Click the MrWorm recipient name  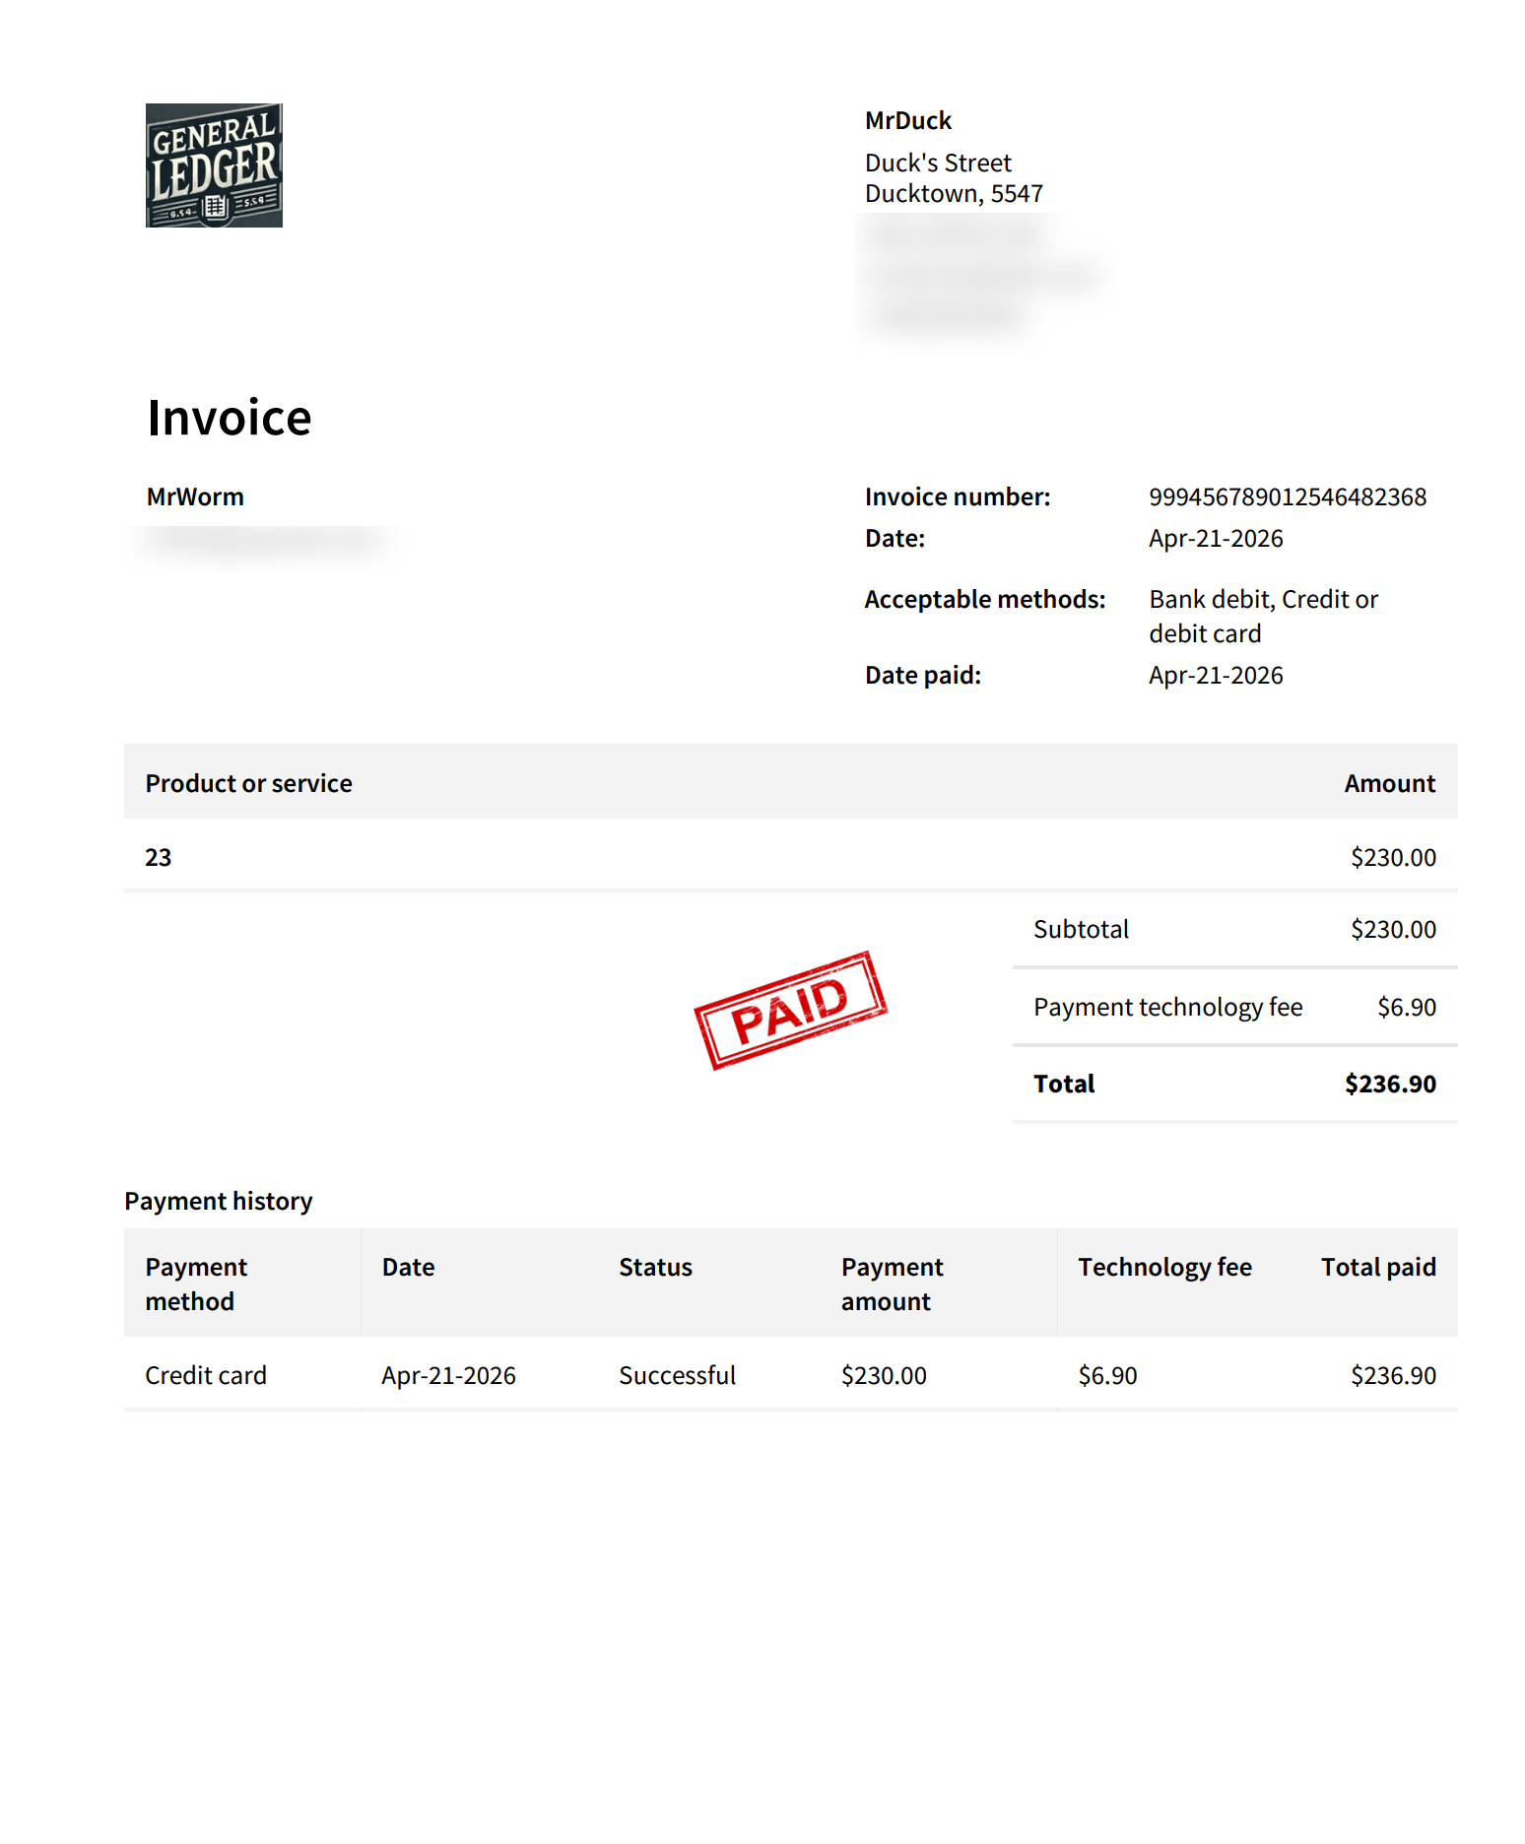[195, 496]
